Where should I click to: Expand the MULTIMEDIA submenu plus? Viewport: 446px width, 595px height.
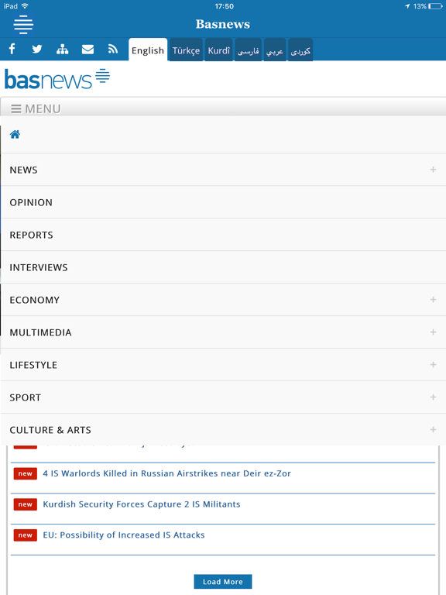coord(433,332)
